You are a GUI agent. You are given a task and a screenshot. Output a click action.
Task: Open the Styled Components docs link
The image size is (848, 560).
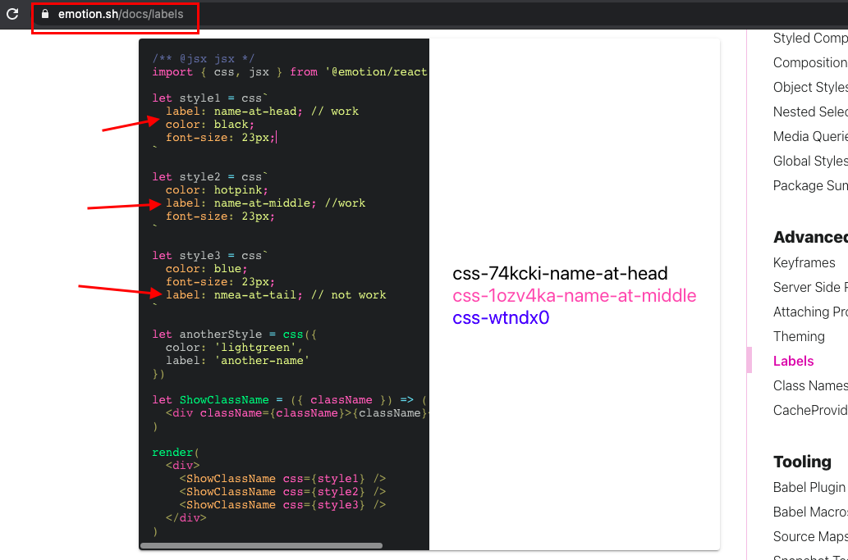click(x=810, y=39)
